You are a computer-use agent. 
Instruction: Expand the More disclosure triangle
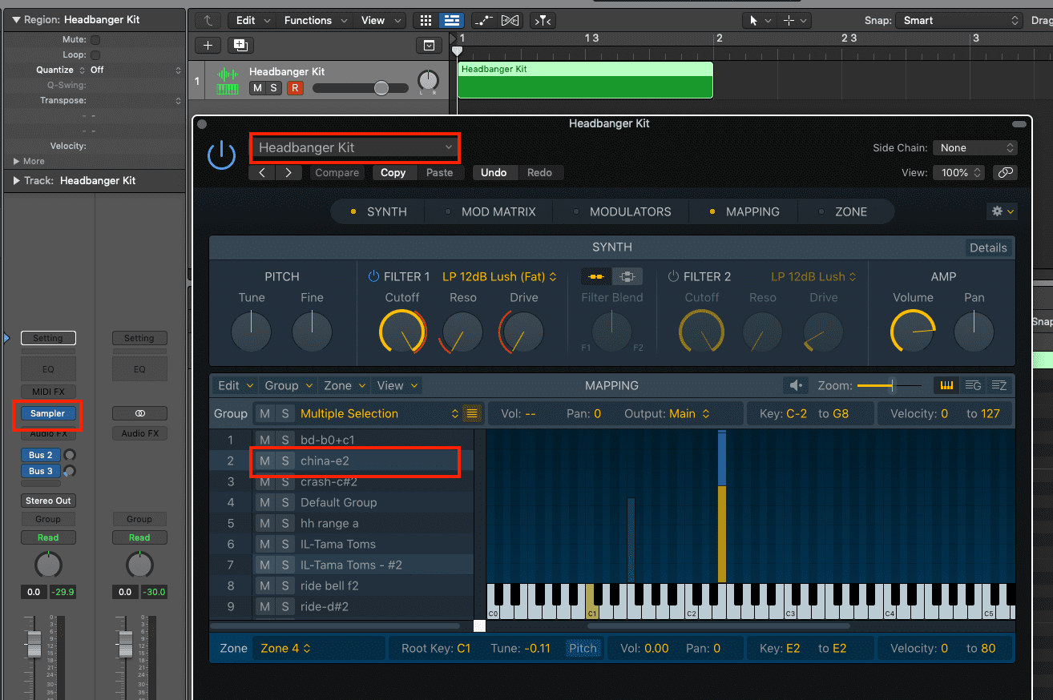pyautogui.click(x=18, y=161)
